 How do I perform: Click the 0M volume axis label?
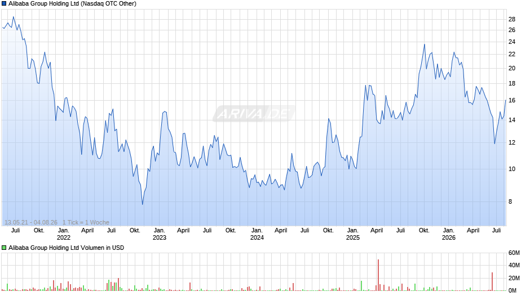(513, 290)
